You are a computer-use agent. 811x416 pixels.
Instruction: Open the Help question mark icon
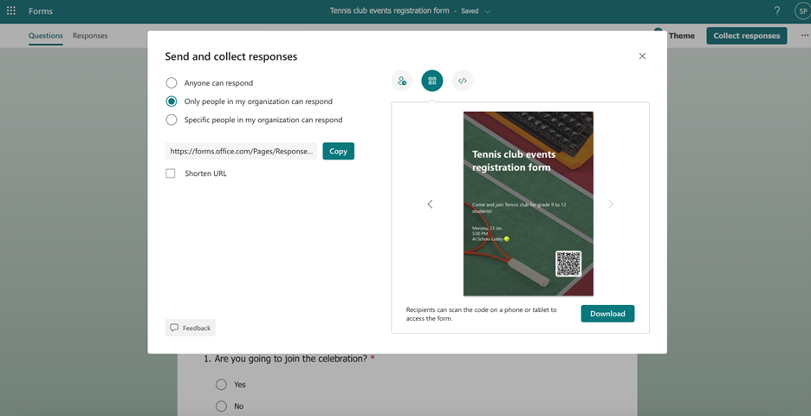(777, 11)
